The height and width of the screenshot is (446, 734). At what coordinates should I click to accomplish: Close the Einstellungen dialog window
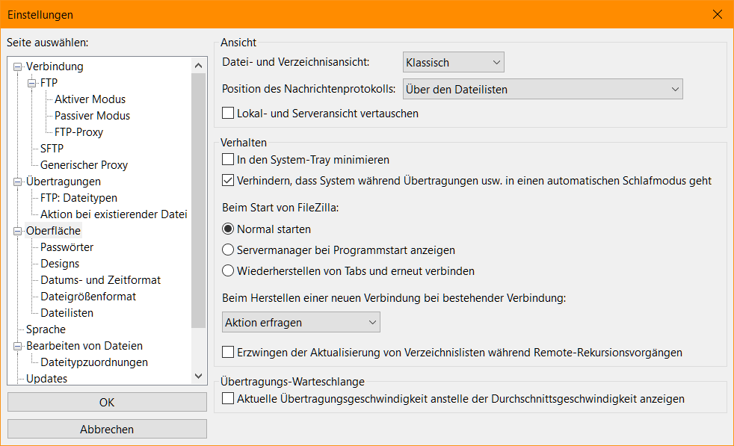coord(717,15)
